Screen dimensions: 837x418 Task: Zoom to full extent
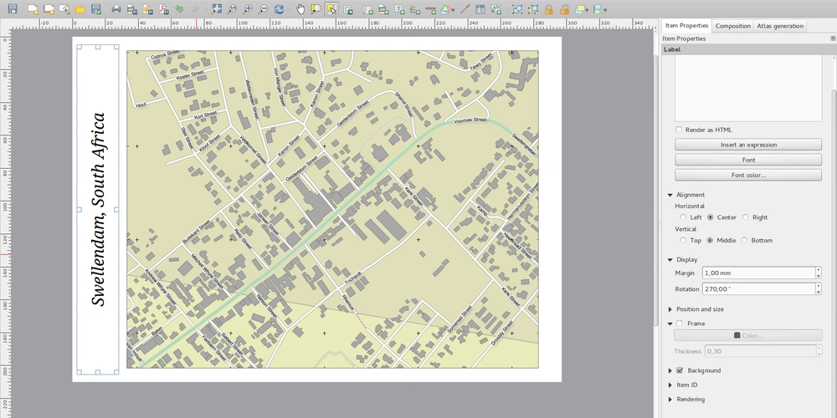(x=216, y=9)
